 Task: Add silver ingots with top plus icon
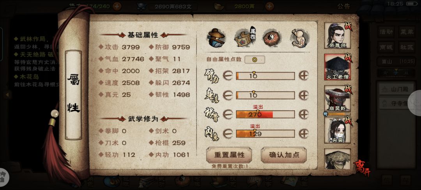270,7
